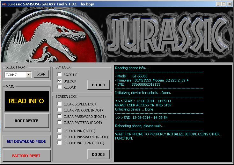
Task: Click the '>>> START: 12-06-2014' log line
Action: [x=143, y=101]
